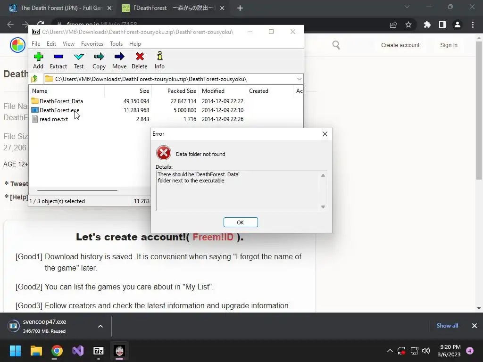Screen dimensions: 483x362
Task: Click the 7-Zip path address field
Action: (174, 79)
